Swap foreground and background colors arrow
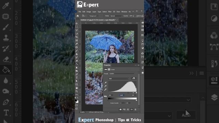This screenshot has height=123, width=219. (78, 98)
